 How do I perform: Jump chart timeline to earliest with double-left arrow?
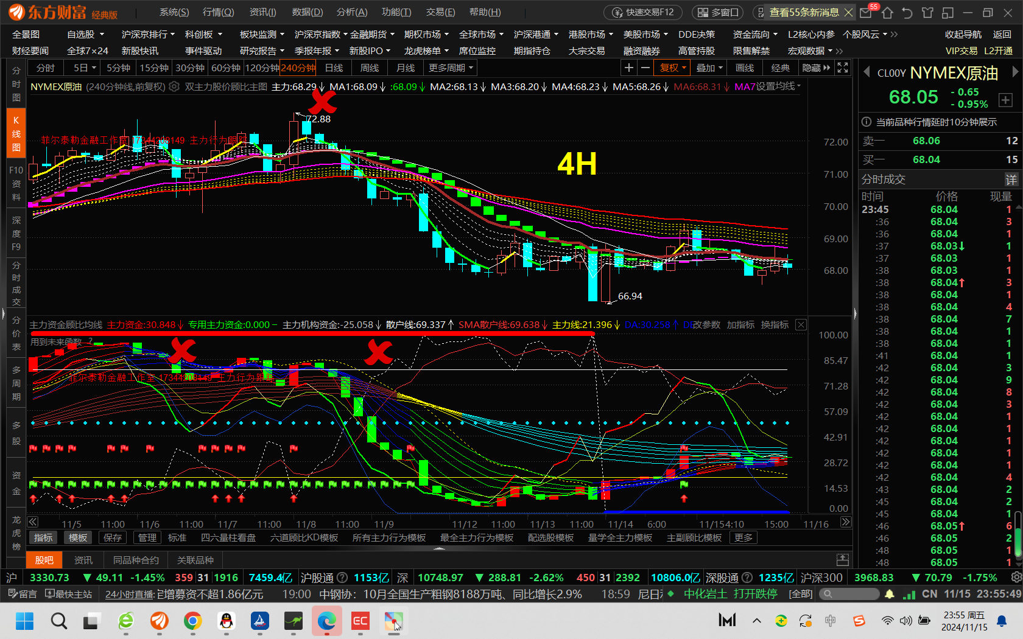click(33, 522)
